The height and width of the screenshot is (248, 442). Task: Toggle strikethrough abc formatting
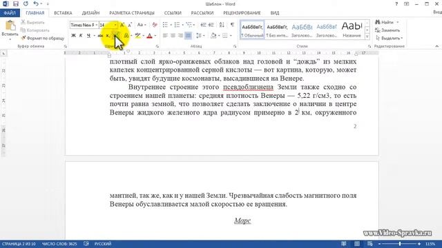tap(100, 36)
